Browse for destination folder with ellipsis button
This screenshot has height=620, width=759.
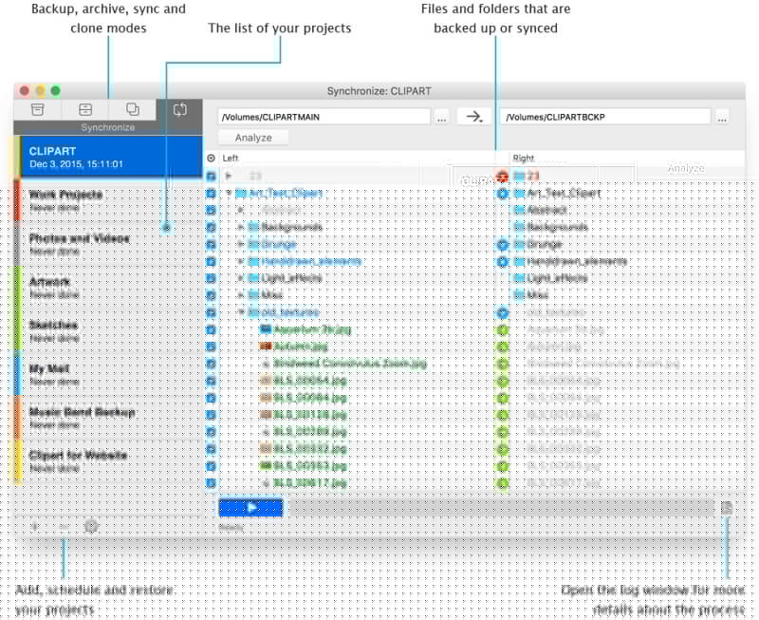pos(722,117)
